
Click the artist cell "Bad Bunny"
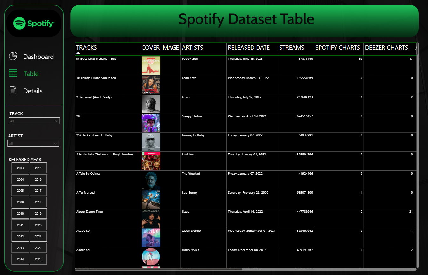(190, 193)
